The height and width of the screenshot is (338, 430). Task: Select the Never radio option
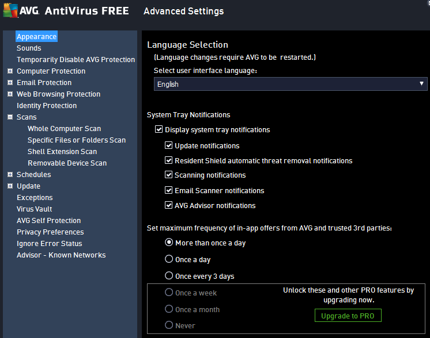click(x=169, y=325)
